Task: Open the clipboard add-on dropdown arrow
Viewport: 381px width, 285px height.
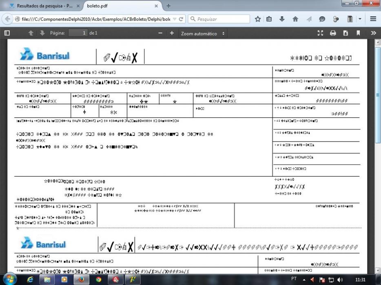Action: 360,19
